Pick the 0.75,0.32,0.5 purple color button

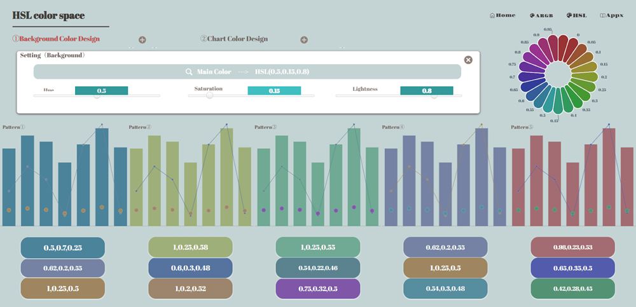click(x=317, y=289)
